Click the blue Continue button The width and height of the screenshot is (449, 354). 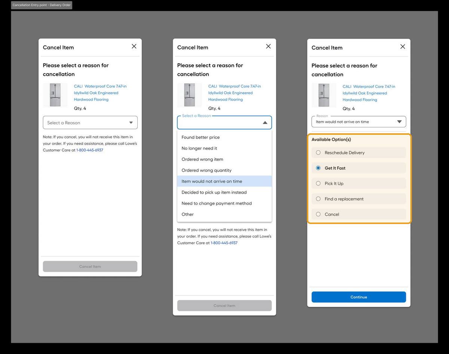click(359, 297)
